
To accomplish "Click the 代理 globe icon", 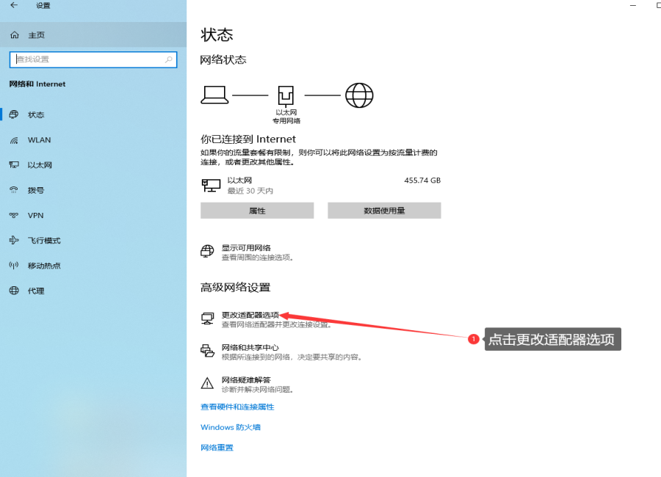I will click(x=14, y=291).
